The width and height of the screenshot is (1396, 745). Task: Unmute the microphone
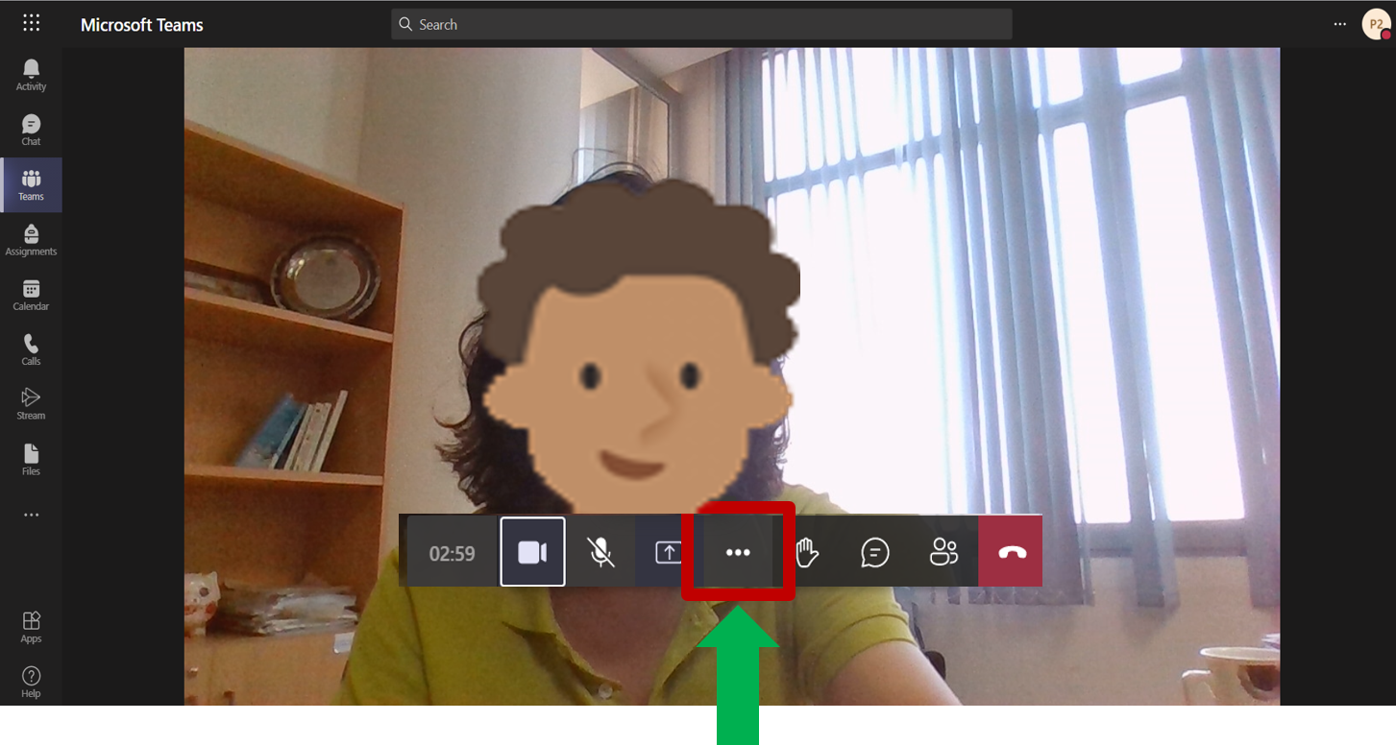click(x=600, y=552)
